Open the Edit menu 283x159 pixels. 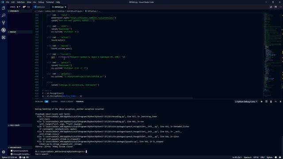point(13,2)
